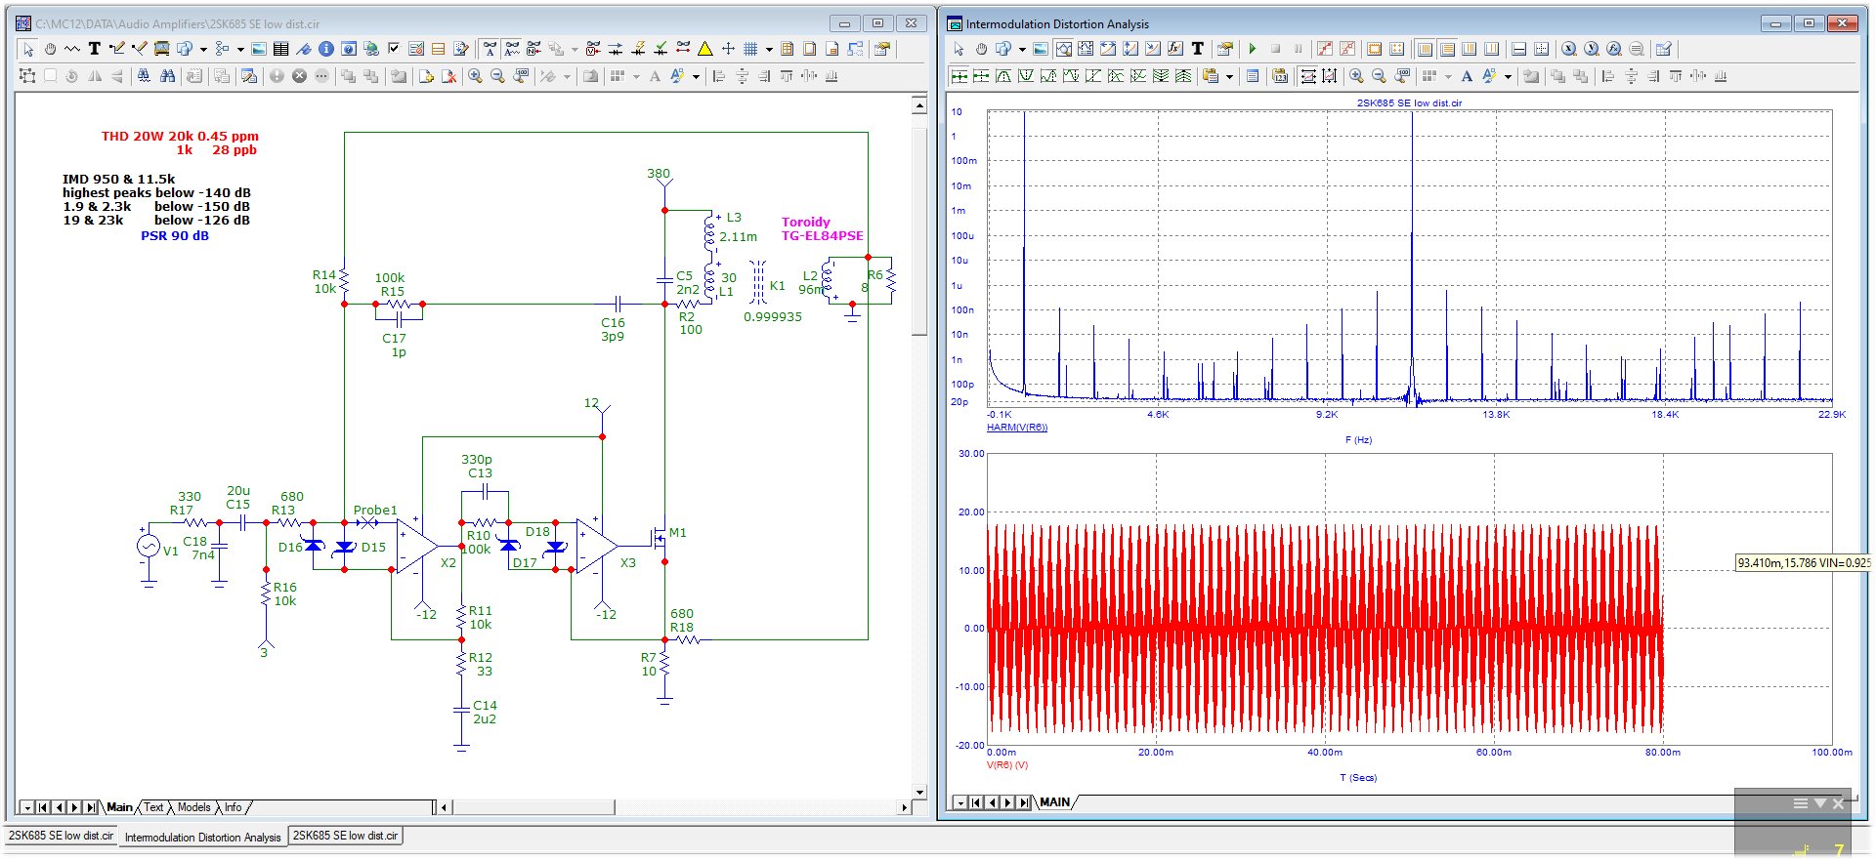This screenshot has height=860, width=1876.
Task: Choose the hand pan tool in schematic window
Action: click(x=50, y=49)
